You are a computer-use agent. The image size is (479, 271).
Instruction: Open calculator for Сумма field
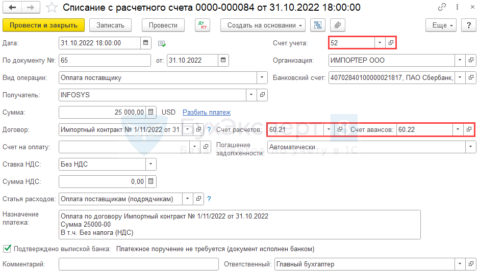point(150,112)
